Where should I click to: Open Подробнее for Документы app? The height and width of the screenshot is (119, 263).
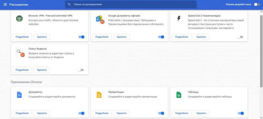[22, 113]
